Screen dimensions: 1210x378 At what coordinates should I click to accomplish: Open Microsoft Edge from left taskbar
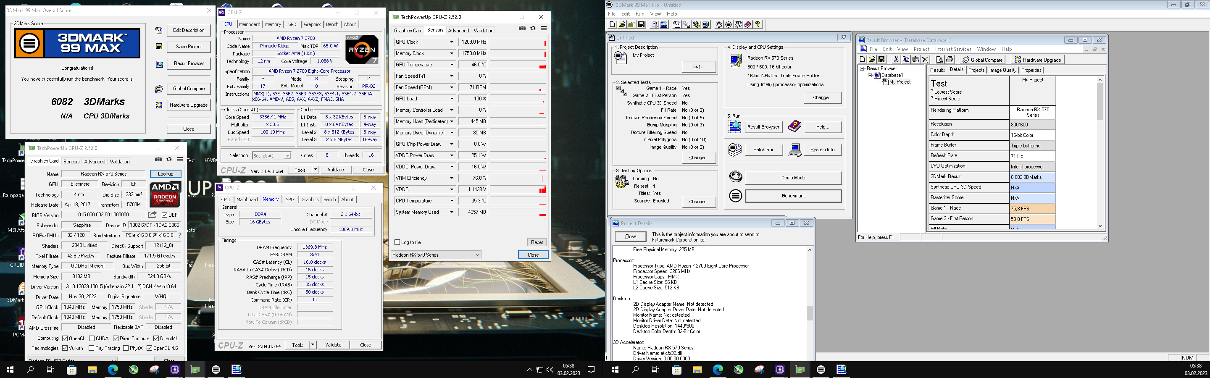(113, 370)
